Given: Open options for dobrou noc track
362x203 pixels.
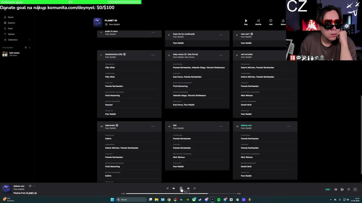Looking at the screenshot, I should (289, 126).
